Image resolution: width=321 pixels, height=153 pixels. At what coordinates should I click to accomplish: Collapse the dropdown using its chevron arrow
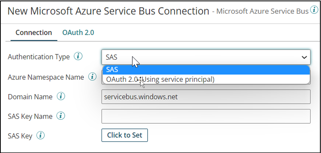coord(304,57)
